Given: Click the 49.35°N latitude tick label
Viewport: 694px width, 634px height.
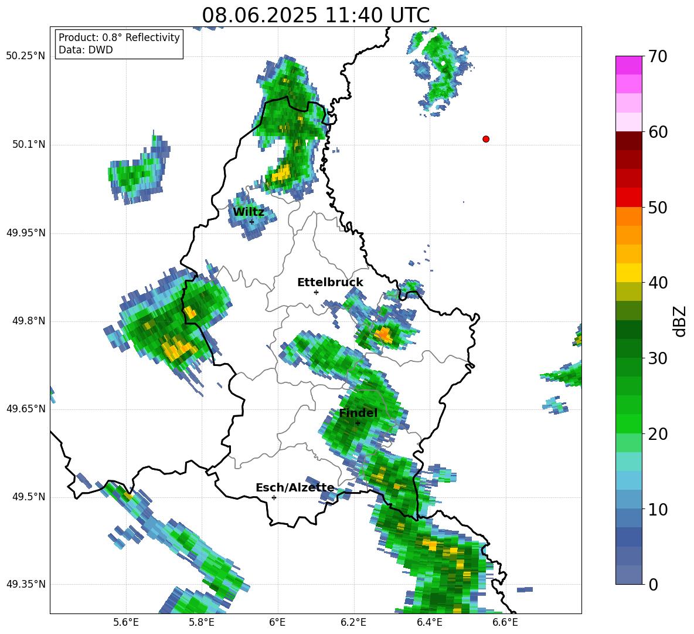Looking at the screenshot, I should coord(26,584).
